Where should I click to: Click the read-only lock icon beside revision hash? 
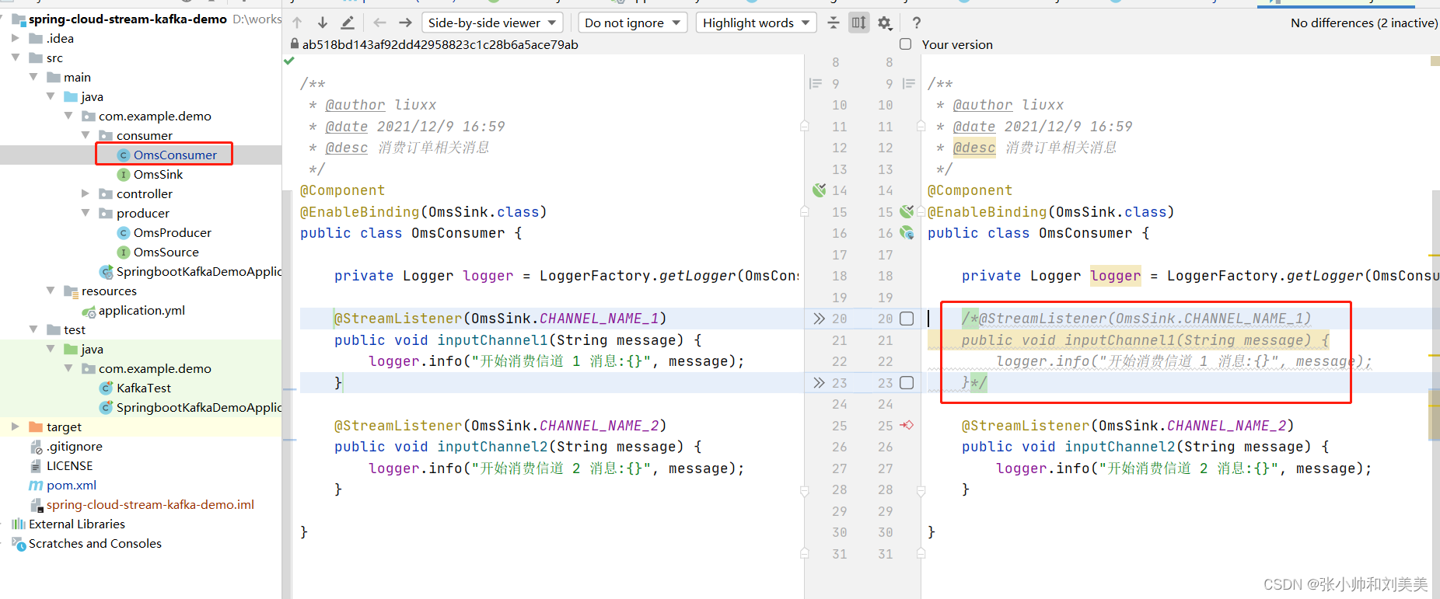294,44
